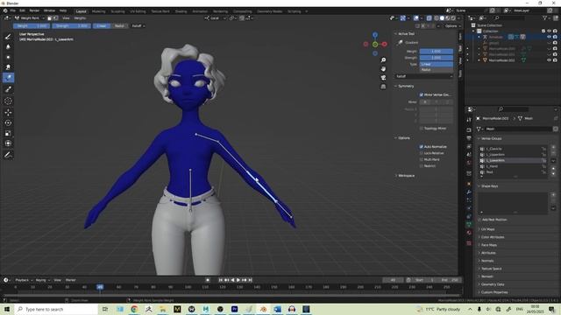Select the Rotate tool in toolbar
This screenshot has height=315, width=561.
click(x=8, y=122)
